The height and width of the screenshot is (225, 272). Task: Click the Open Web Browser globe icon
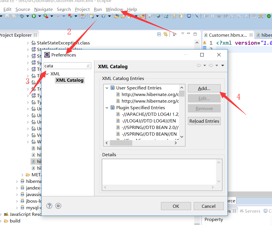[x=158, y=16]
